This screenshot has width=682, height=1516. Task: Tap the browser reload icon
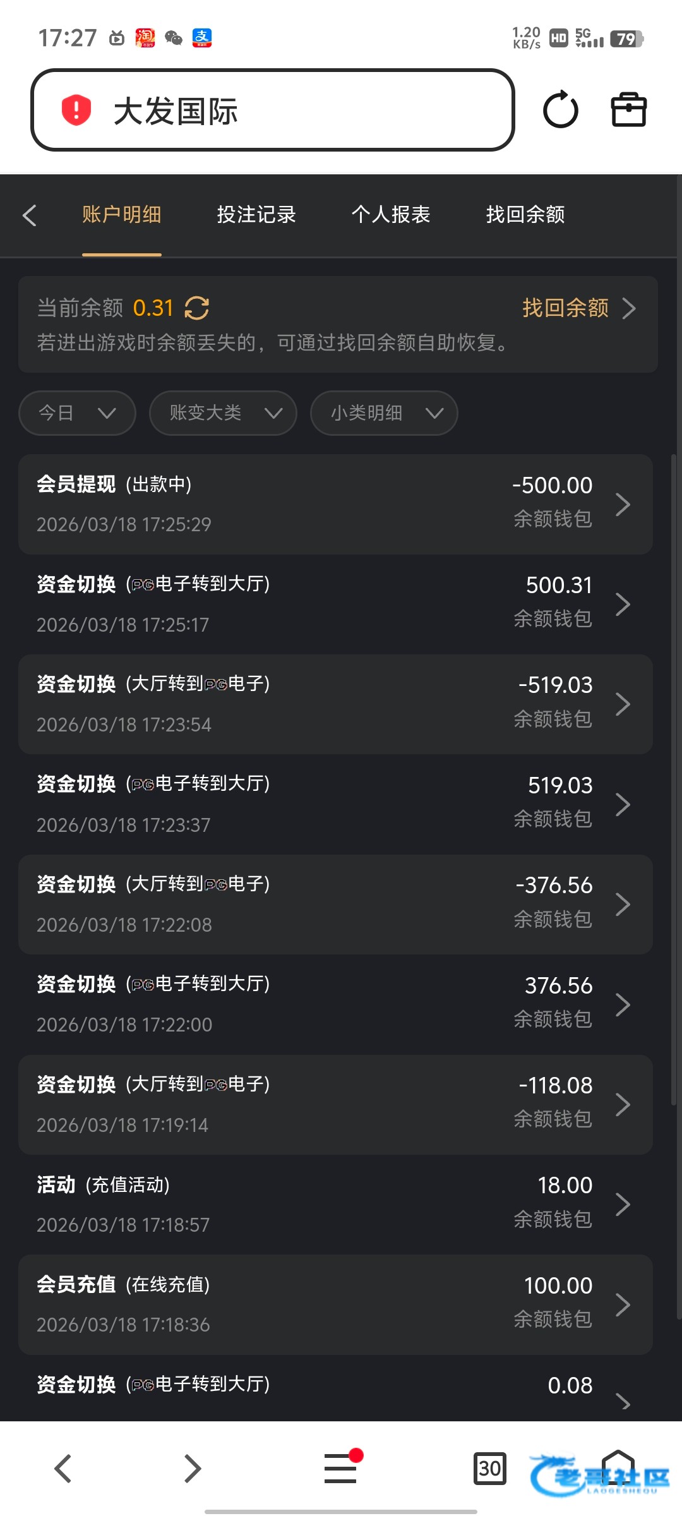[560, 110]
